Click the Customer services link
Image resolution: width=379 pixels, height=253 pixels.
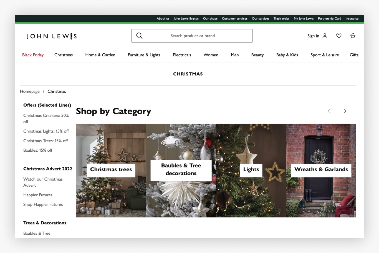(234, 18)
